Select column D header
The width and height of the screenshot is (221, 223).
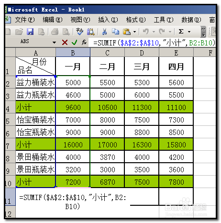(x=142, y=53)
